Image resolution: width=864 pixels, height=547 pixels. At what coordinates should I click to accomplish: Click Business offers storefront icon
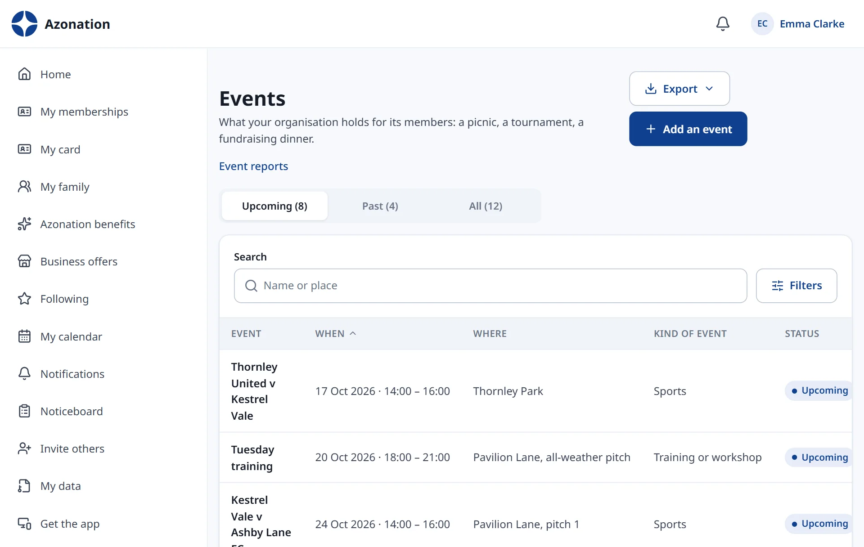pos(24,261)
